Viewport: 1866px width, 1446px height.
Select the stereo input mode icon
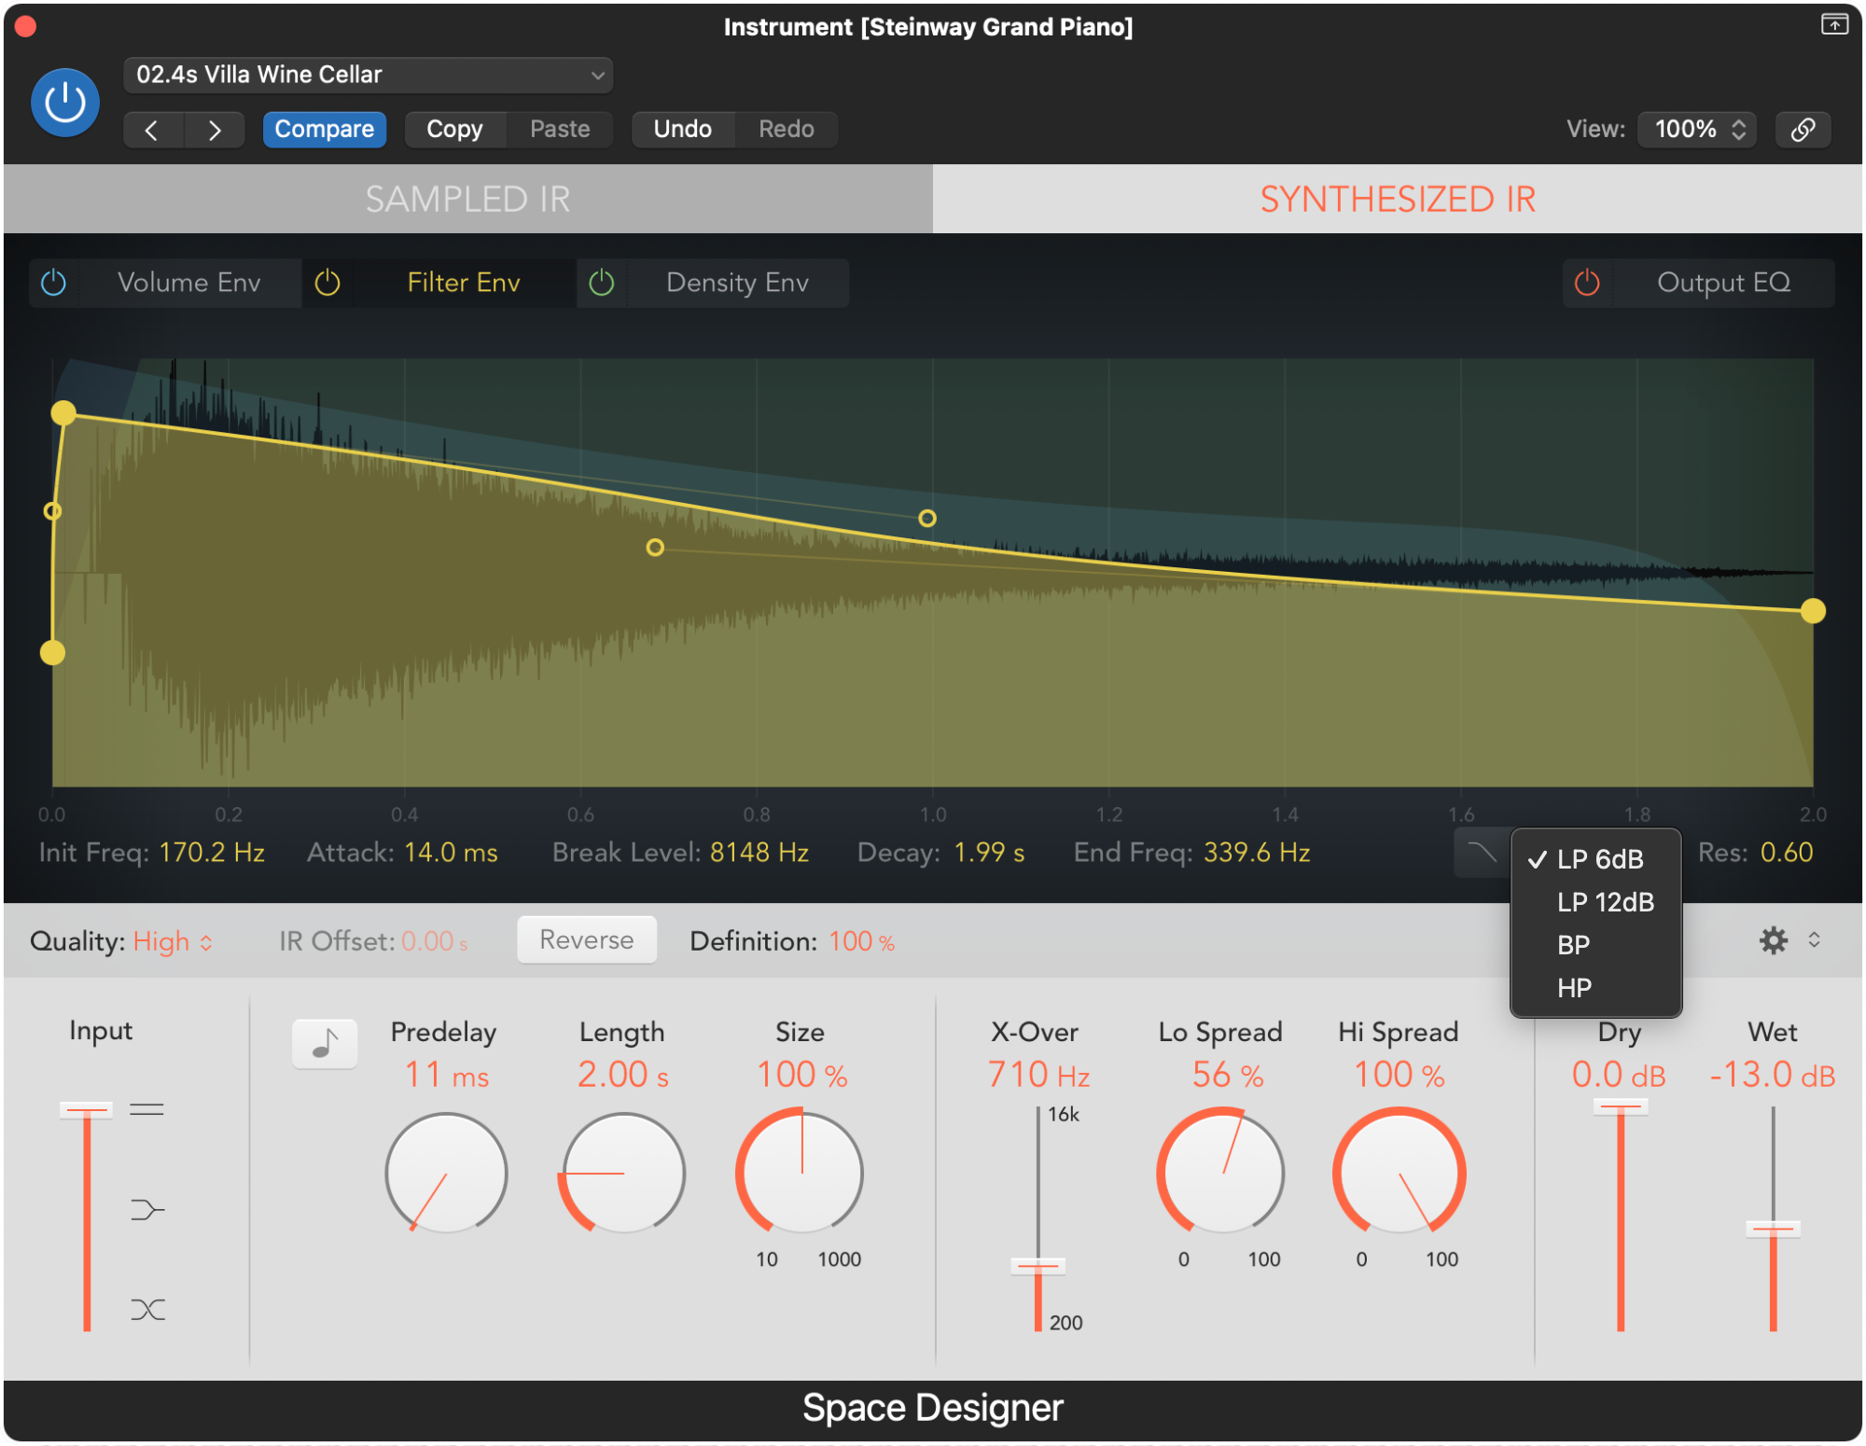[146, 1109]
